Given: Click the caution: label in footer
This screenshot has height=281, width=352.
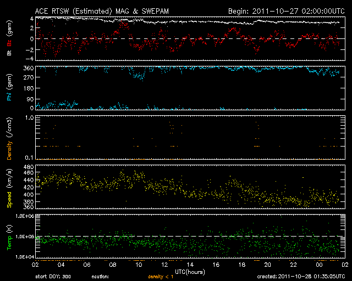Looking at the screenshot, I should pyautogui.click(x=101, y=277).
